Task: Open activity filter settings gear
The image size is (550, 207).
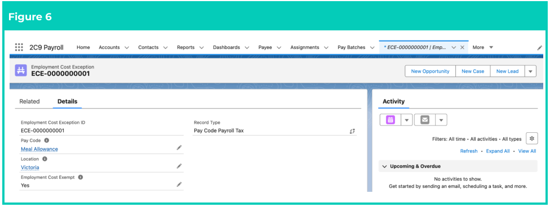Action: (x=532, y=139)
